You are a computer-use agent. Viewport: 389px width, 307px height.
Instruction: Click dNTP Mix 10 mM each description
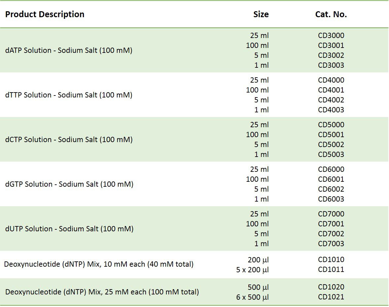coord(99,264)
